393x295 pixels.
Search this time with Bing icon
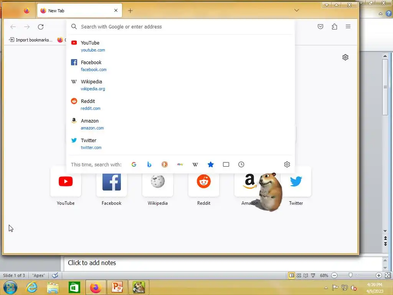[149, 164]
